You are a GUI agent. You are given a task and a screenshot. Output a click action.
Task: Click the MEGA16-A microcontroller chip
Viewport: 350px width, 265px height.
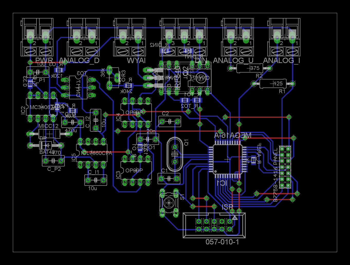pos(227,160)
